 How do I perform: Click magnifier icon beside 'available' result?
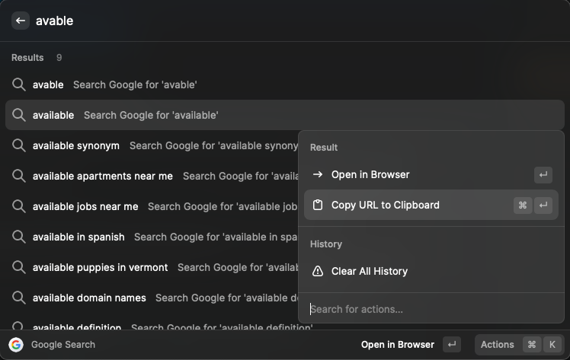(18, 115)
